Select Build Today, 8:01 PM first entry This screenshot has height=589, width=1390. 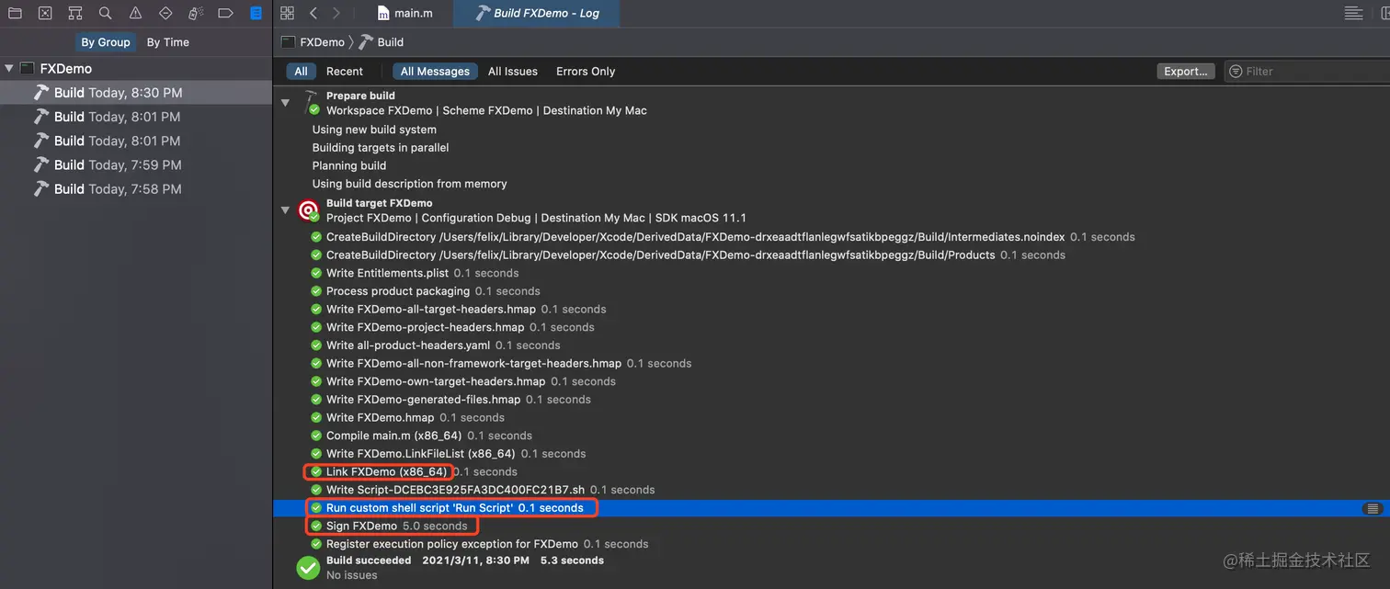pyautogui.click(x=136, y=117)
